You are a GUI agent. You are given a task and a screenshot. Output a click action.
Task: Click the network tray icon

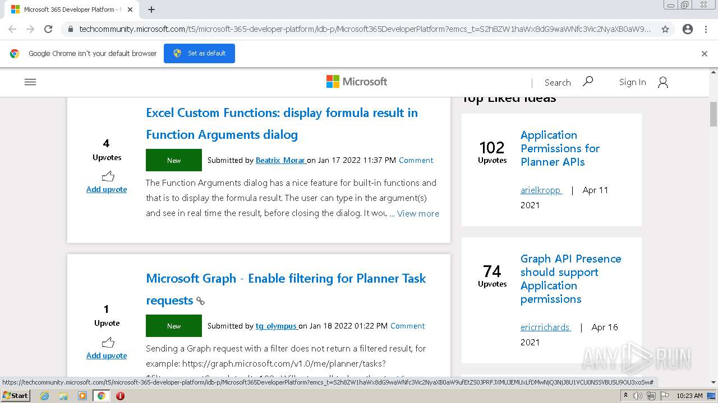click(651, 396)
